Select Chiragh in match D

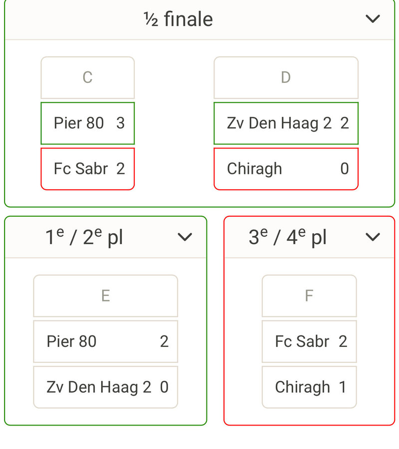point(254,169)
